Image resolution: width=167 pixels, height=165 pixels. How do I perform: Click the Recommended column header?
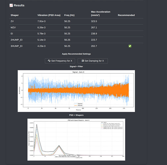click(x=126, y=15)
